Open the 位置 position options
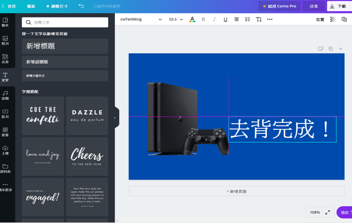This screenshot has height=223, width=352. click(x=320, y=20)
